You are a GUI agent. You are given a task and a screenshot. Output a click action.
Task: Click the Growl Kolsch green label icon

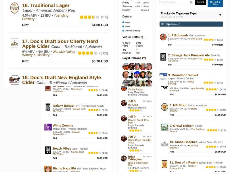click(x=164, y=127)
